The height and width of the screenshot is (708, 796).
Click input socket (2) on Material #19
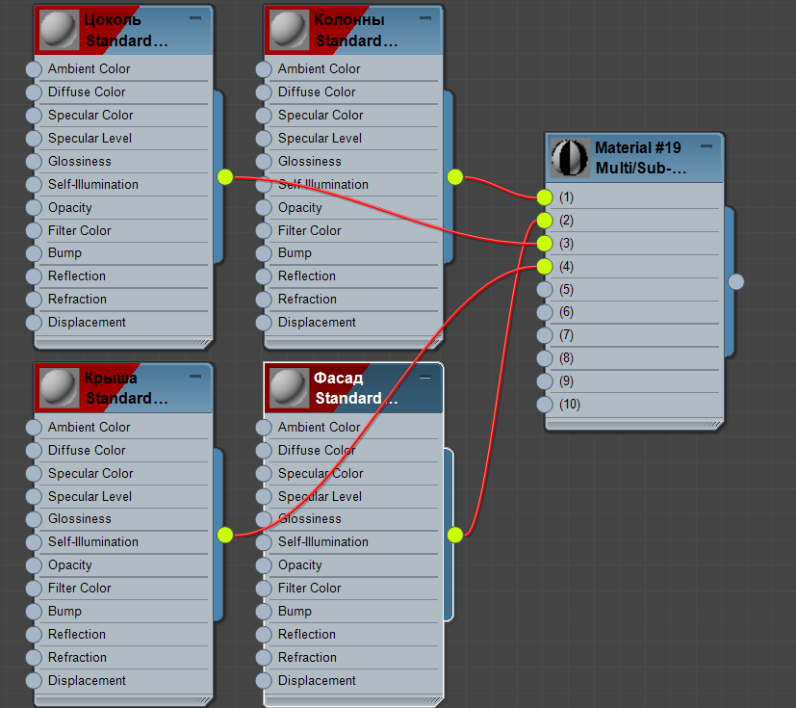click(545, 221)
